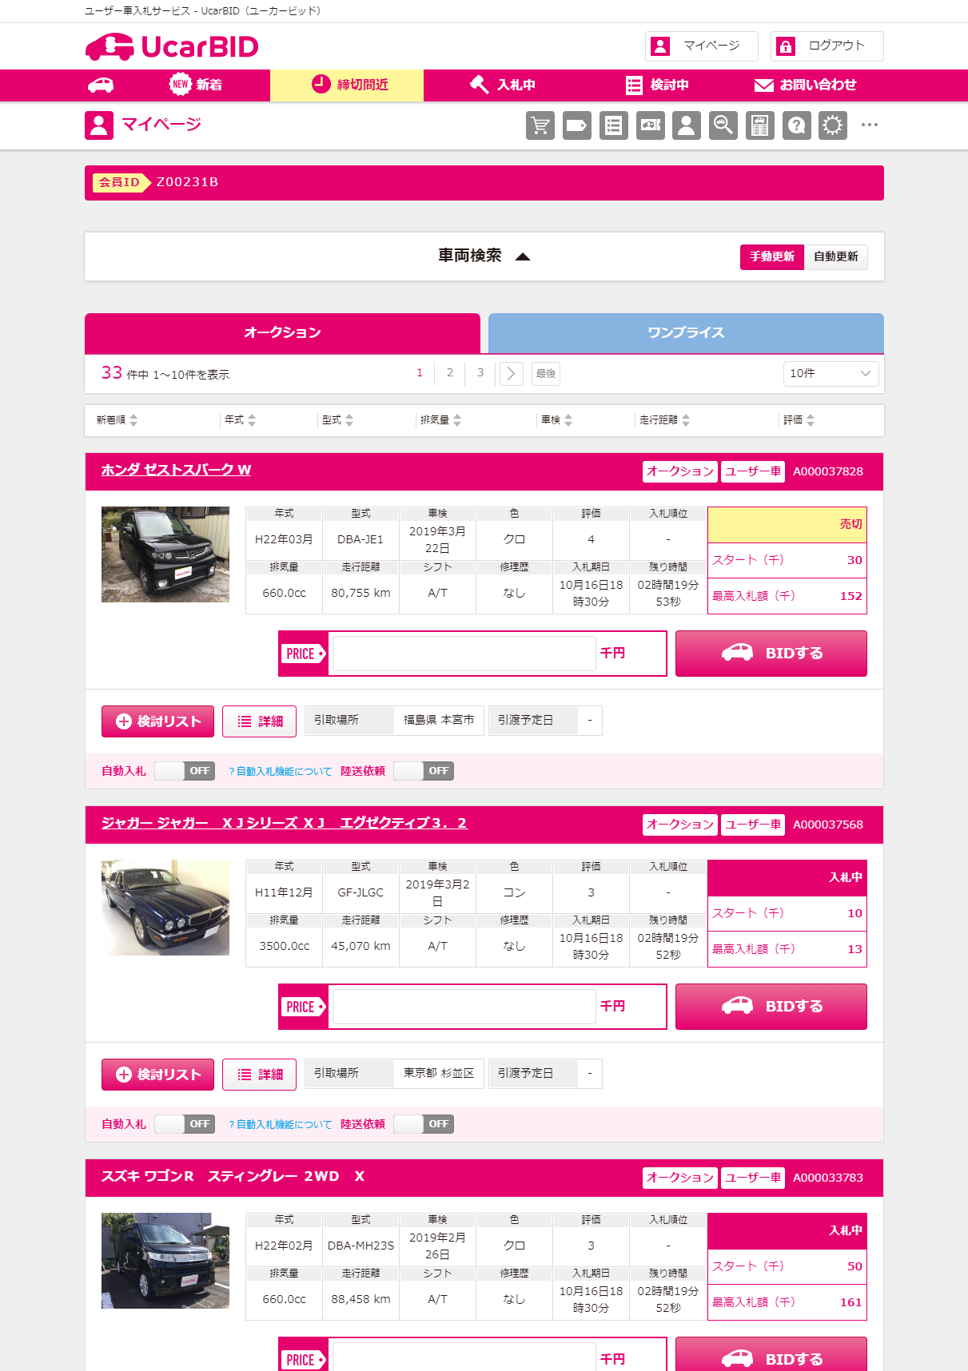Toggle 陸送依頼 switch for Jaguar XJ
The image size is (968, 1371).
click(424, 1124)
